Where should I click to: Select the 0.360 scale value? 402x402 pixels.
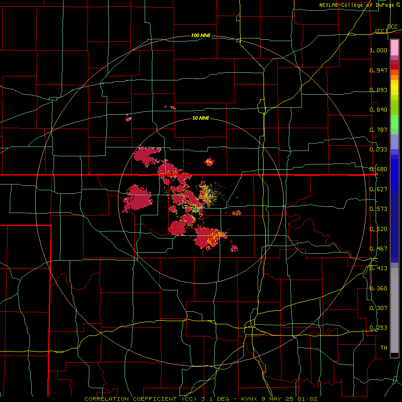[x=378, y=289]
